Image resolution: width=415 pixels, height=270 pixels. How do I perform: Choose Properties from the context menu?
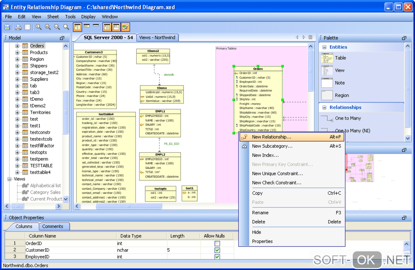tap(292, 242)
